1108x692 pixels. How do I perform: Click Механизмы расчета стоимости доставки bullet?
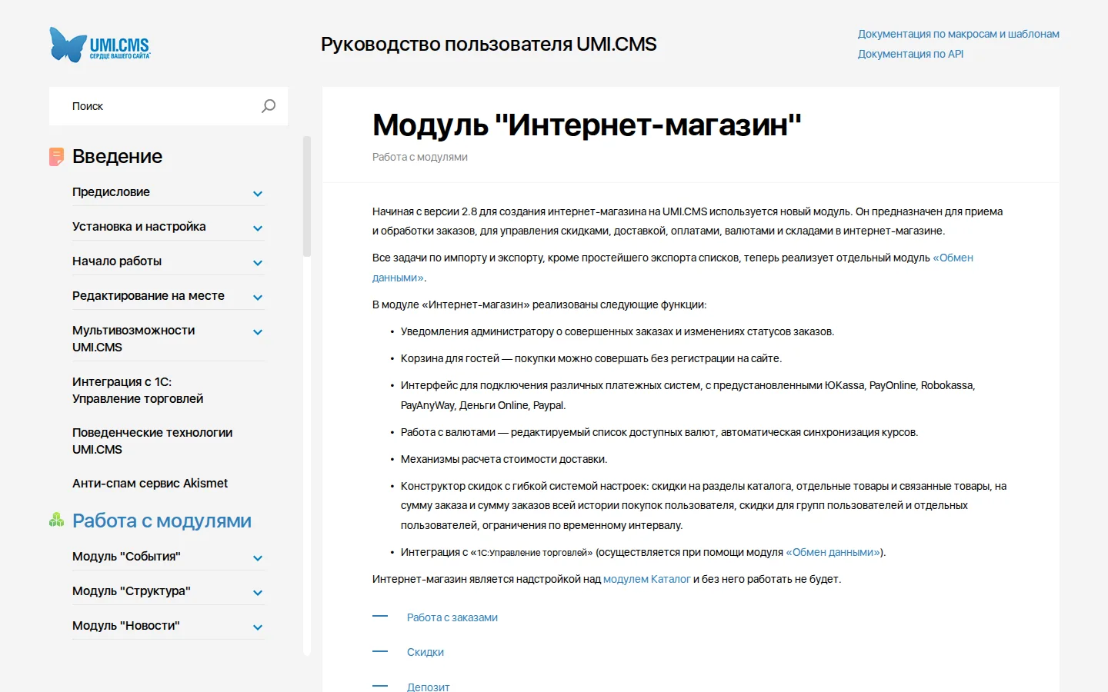[x=504, y=459]
